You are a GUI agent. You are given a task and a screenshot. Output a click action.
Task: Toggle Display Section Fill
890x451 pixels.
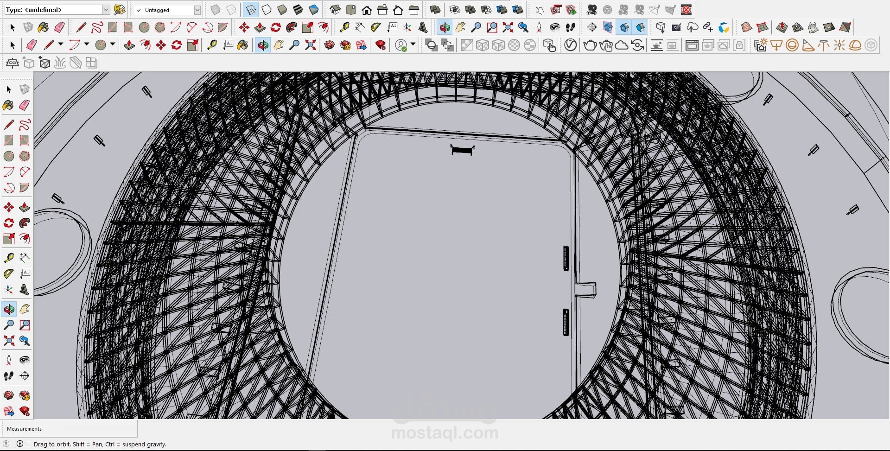pos(640,27)
